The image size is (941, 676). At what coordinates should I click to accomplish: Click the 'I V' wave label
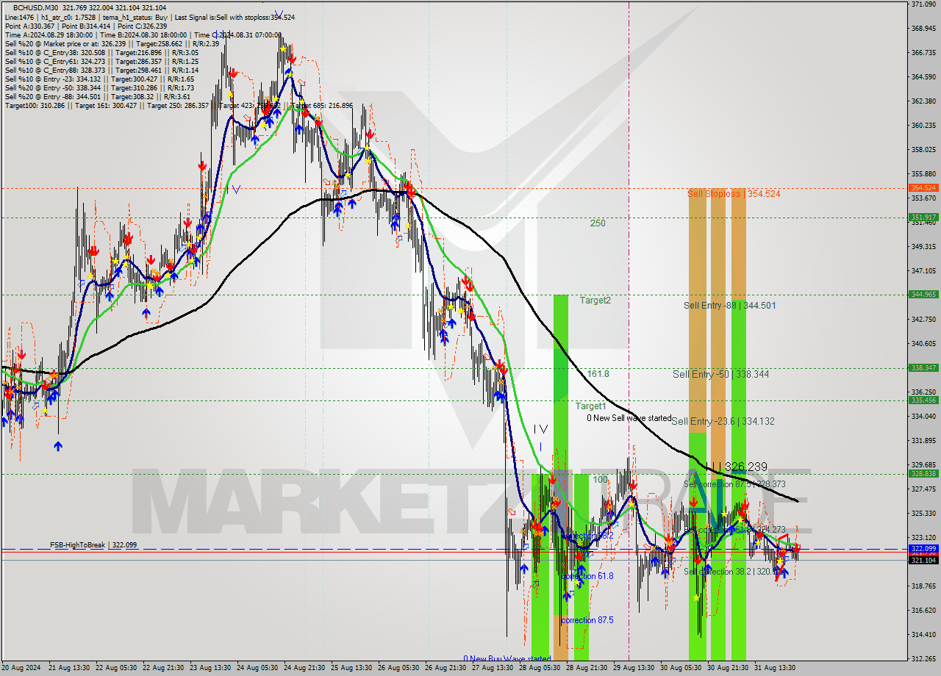tap(540, 429)
